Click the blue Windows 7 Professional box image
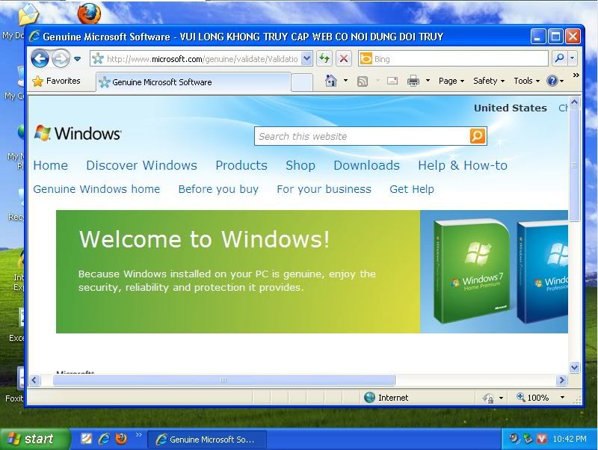The width and height of the screenshot is (598, 450). (x=543, y=272)
